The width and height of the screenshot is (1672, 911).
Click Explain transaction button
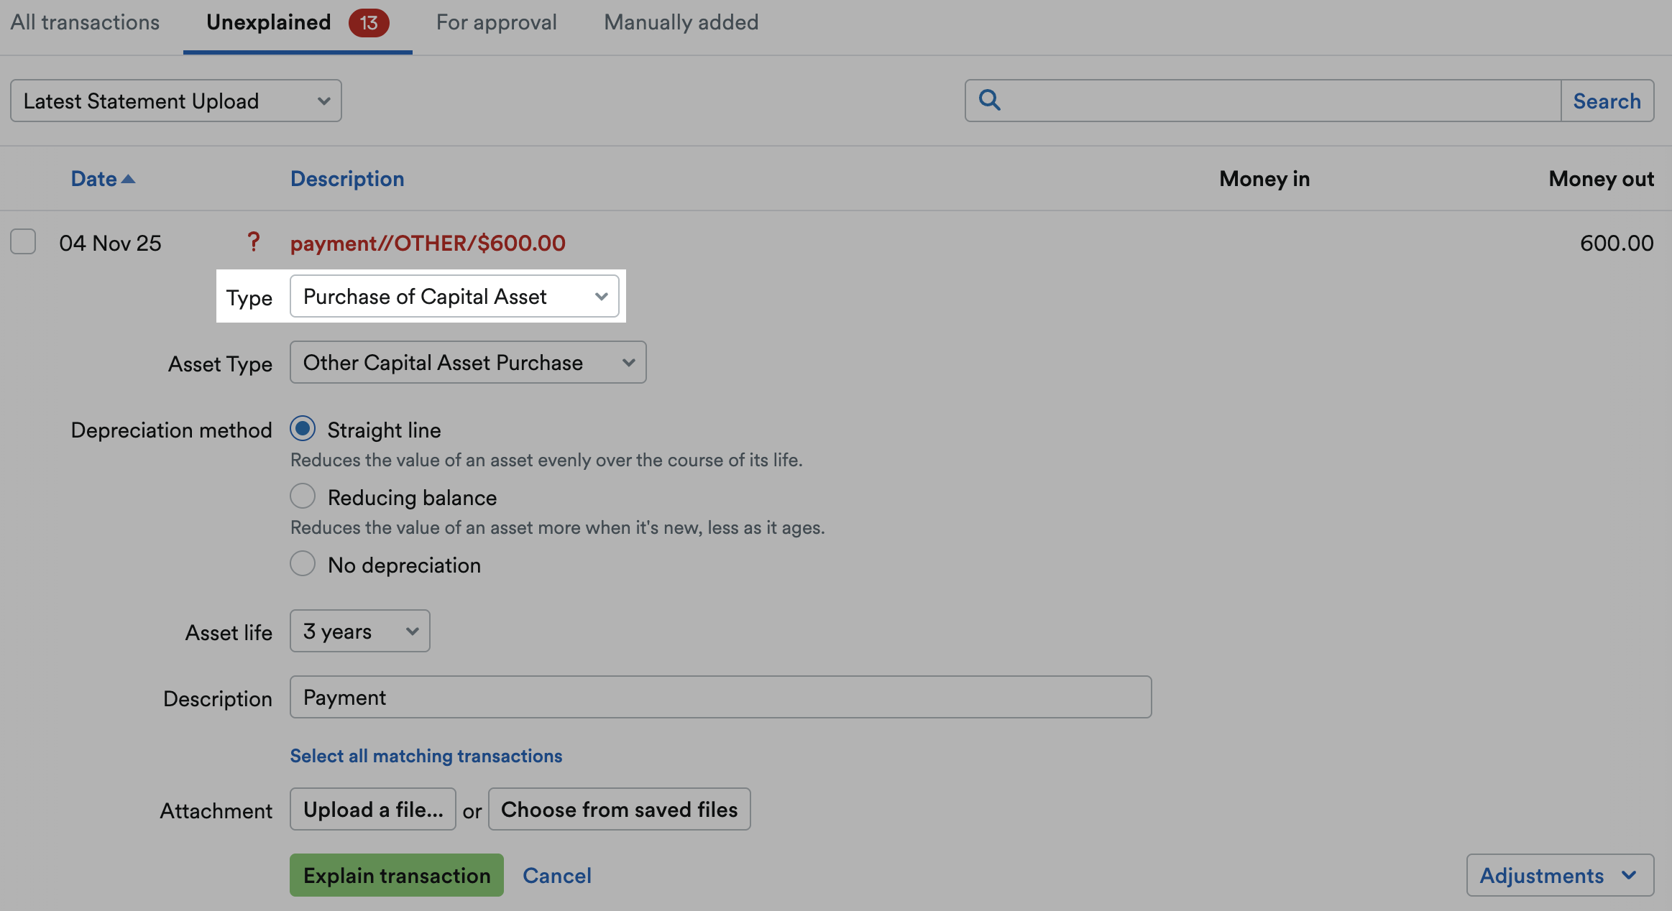click(x=397, y=875)
